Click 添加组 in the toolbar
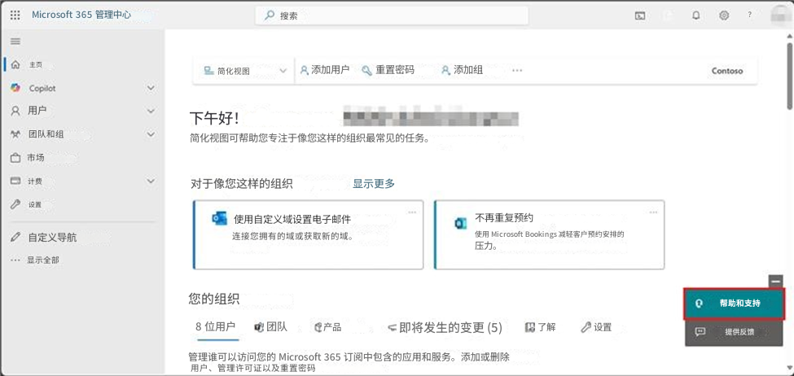Screen dimensions: 794x376 click(x=461, y=70)
